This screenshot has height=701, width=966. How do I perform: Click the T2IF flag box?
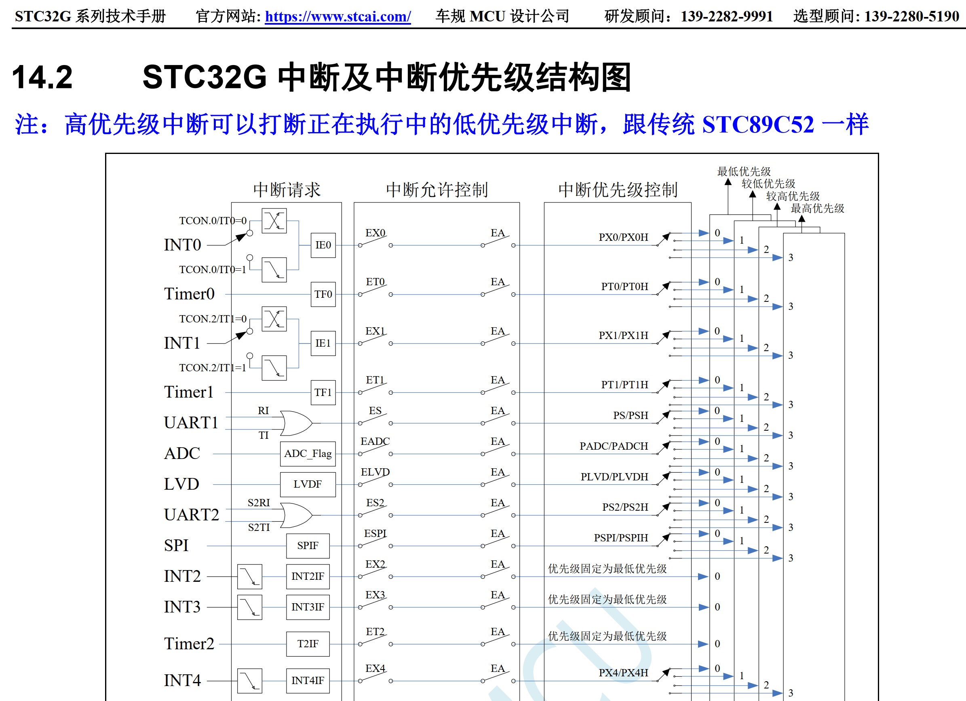(x=308, y=644)
